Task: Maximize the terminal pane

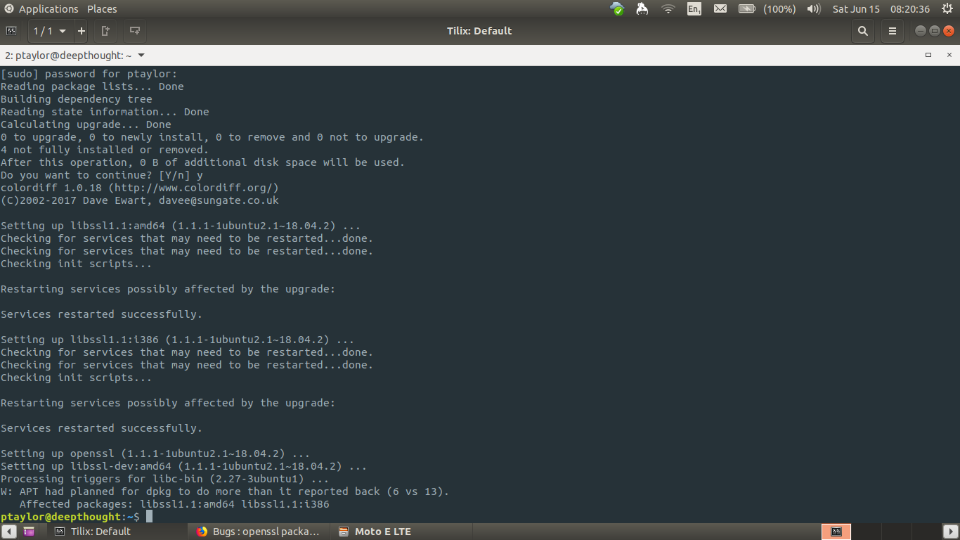Action: tap(928, 55)
